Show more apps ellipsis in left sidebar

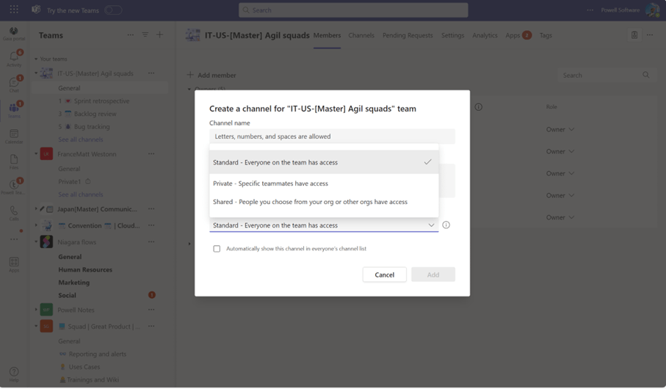[x=14, y=239]
